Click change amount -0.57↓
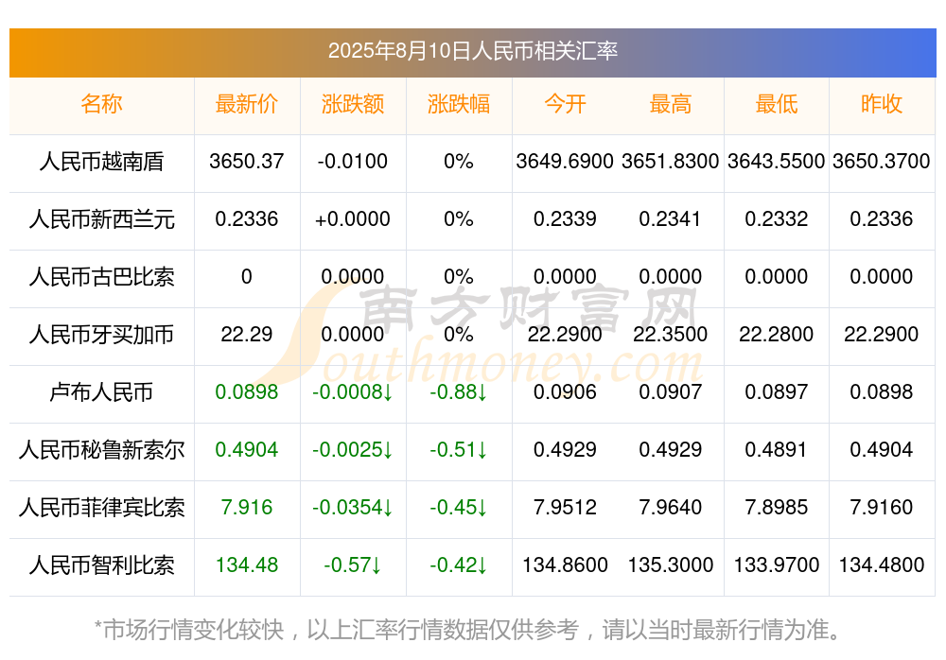 [x=352, y=565]
